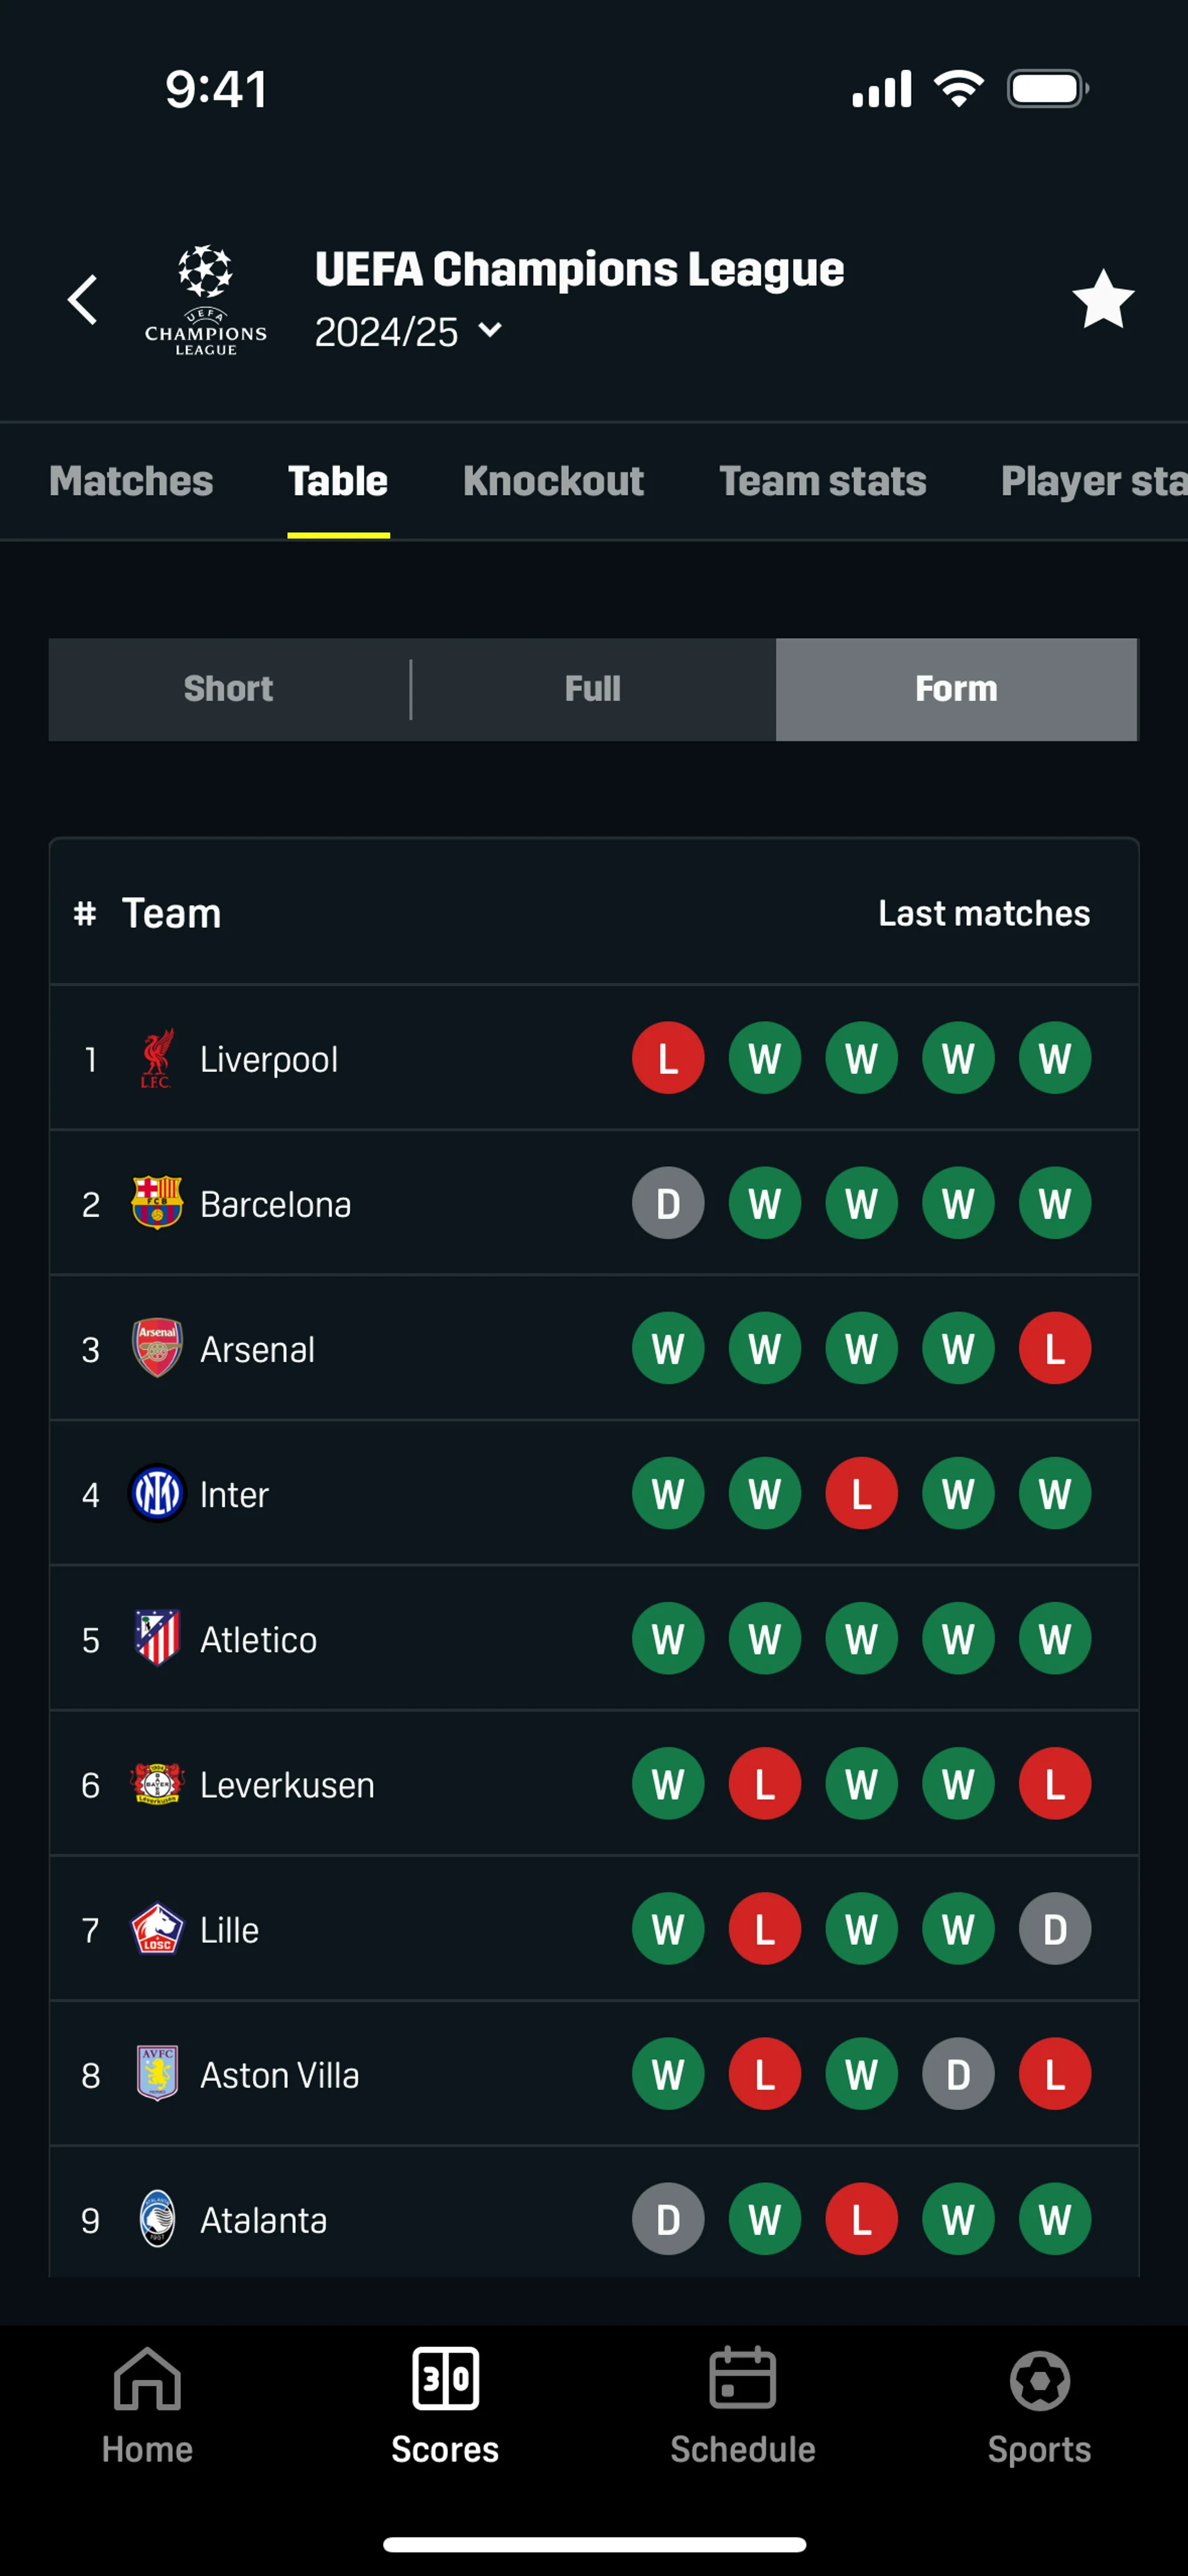1188x2576 pixels.
Task: Select the Full table view
Action: 593,689
